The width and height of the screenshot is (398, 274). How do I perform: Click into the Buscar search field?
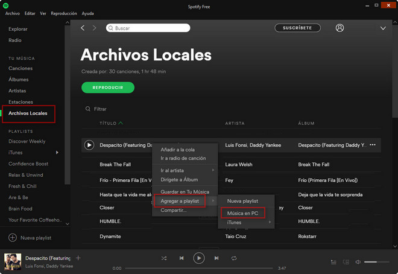pyautogui.click(x=148, y=28)
